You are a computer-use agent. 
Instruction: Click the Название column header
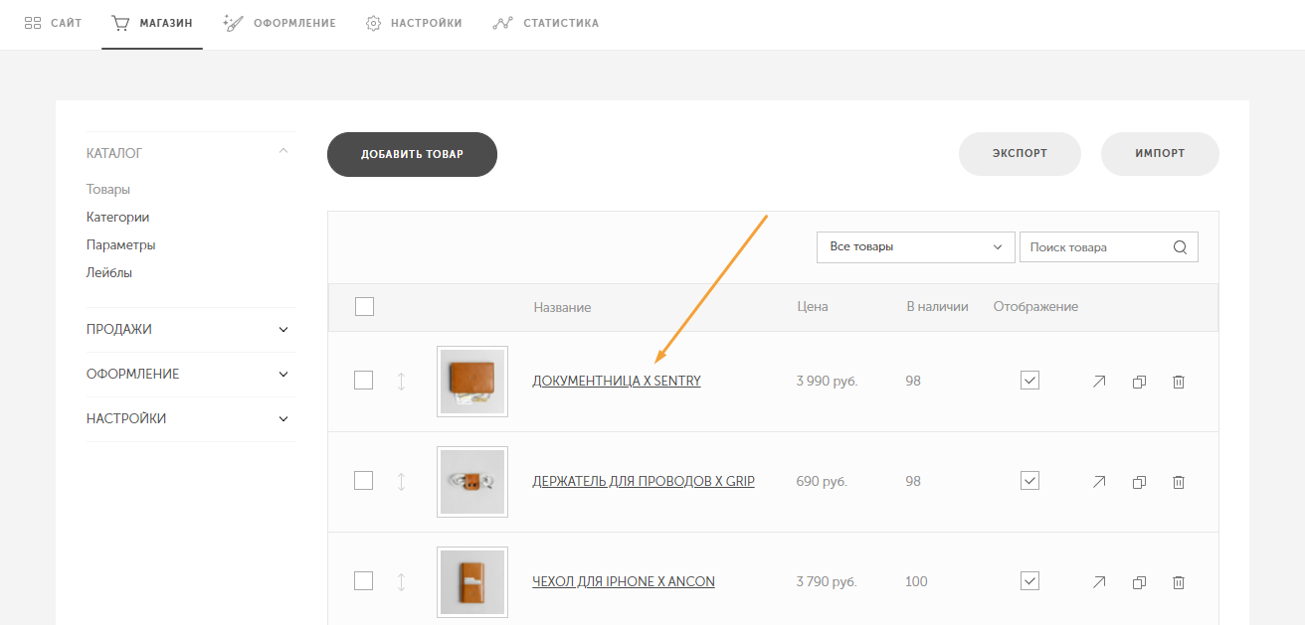562,307
